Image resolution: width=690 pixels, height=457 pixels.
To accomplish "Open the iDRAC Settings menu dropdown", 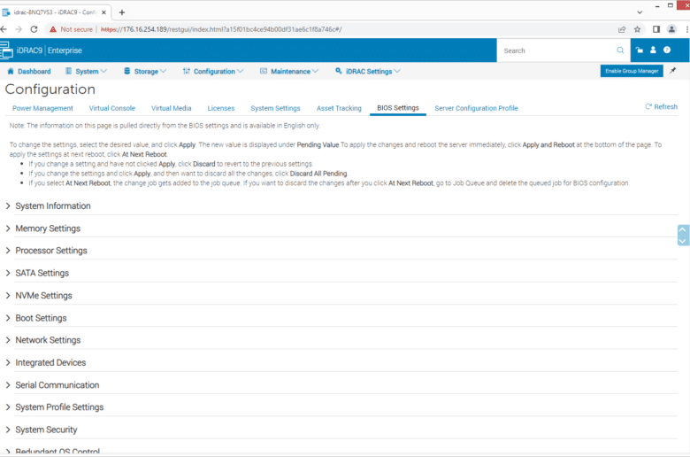I will [367, 72].
